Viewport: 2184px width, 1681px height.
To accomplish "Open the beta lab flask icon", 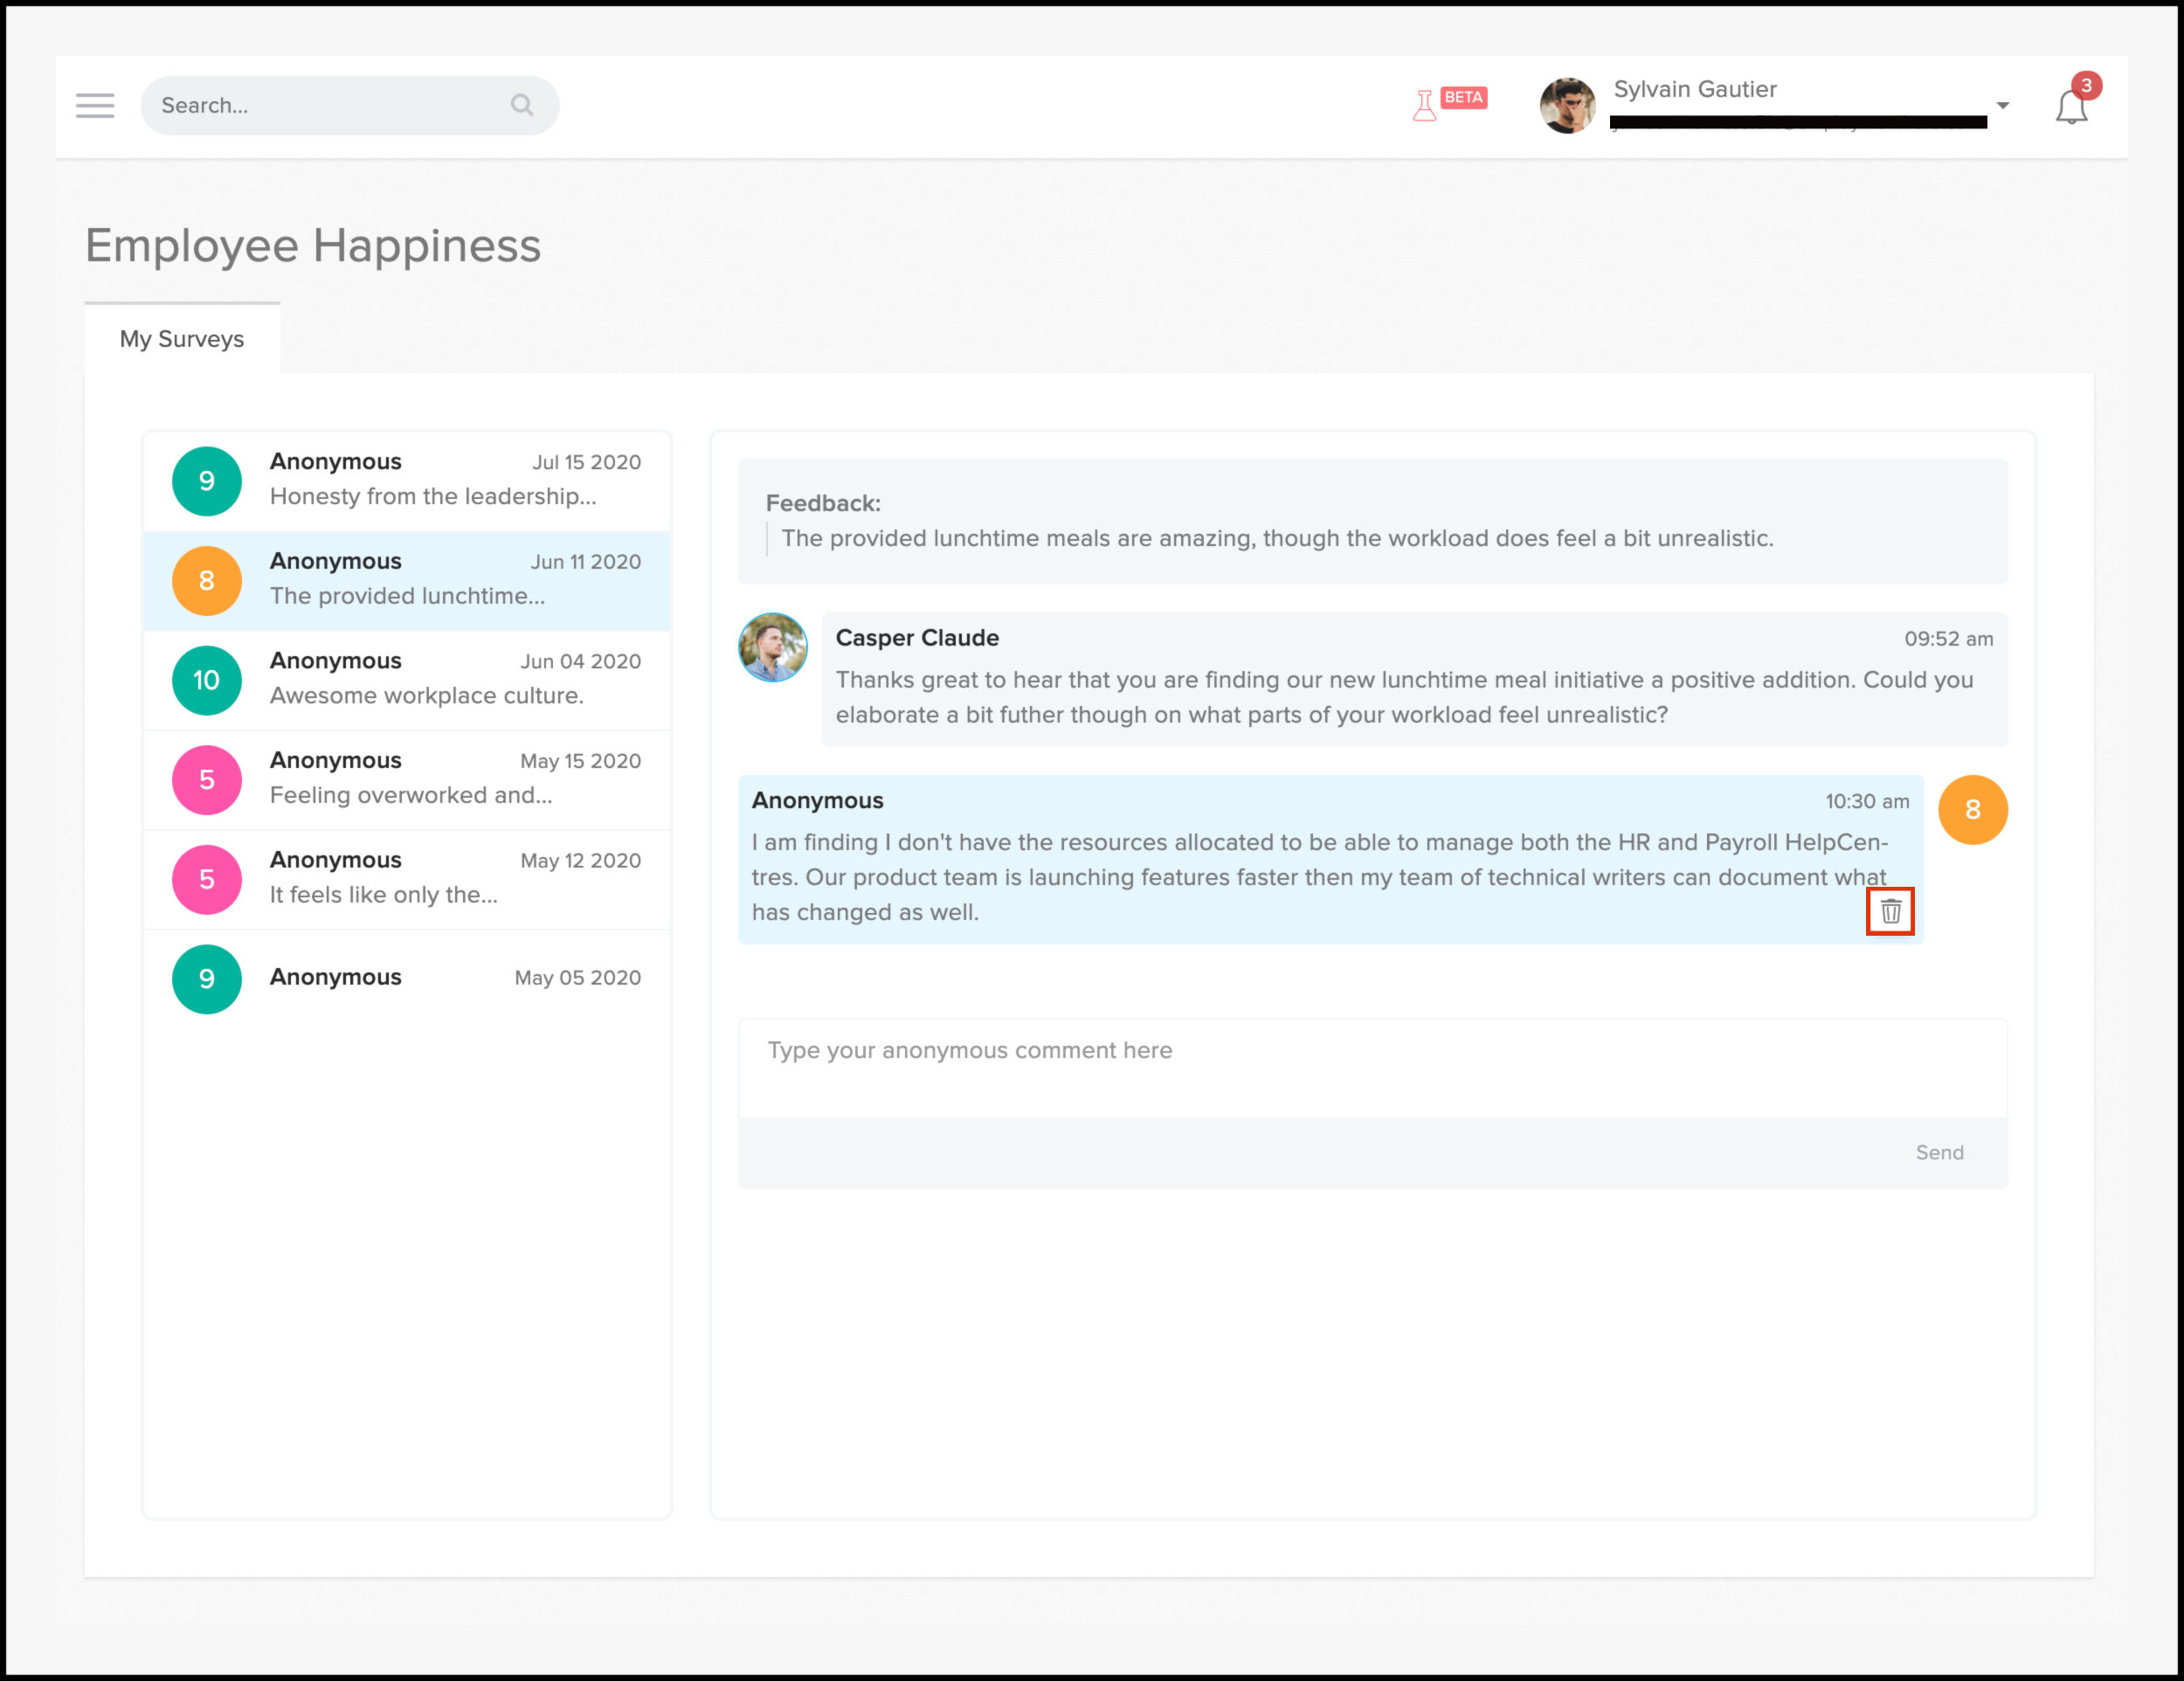I will [1425, 105].
